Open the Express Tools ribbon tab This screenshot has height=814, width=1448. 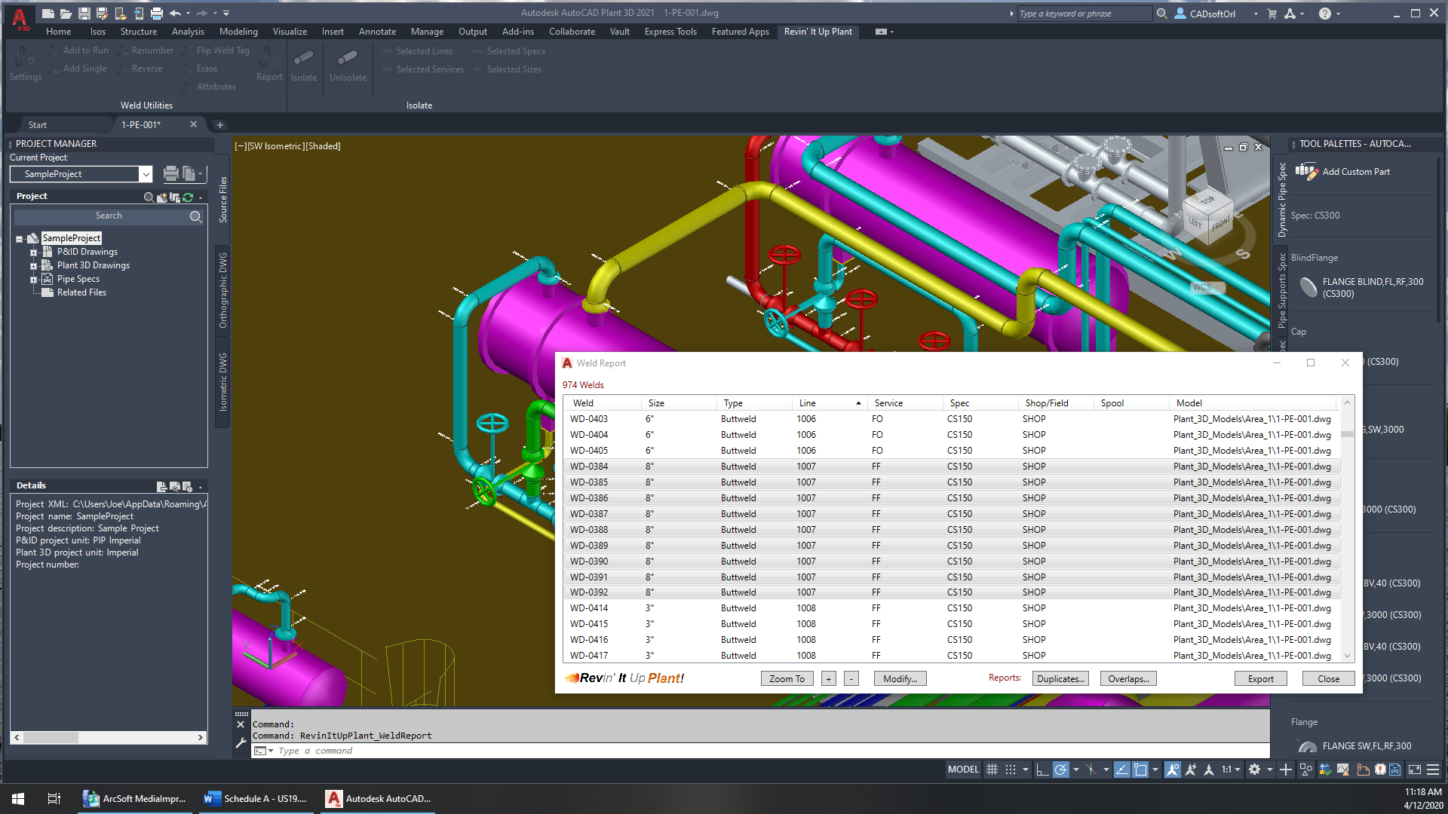[670, 32]
